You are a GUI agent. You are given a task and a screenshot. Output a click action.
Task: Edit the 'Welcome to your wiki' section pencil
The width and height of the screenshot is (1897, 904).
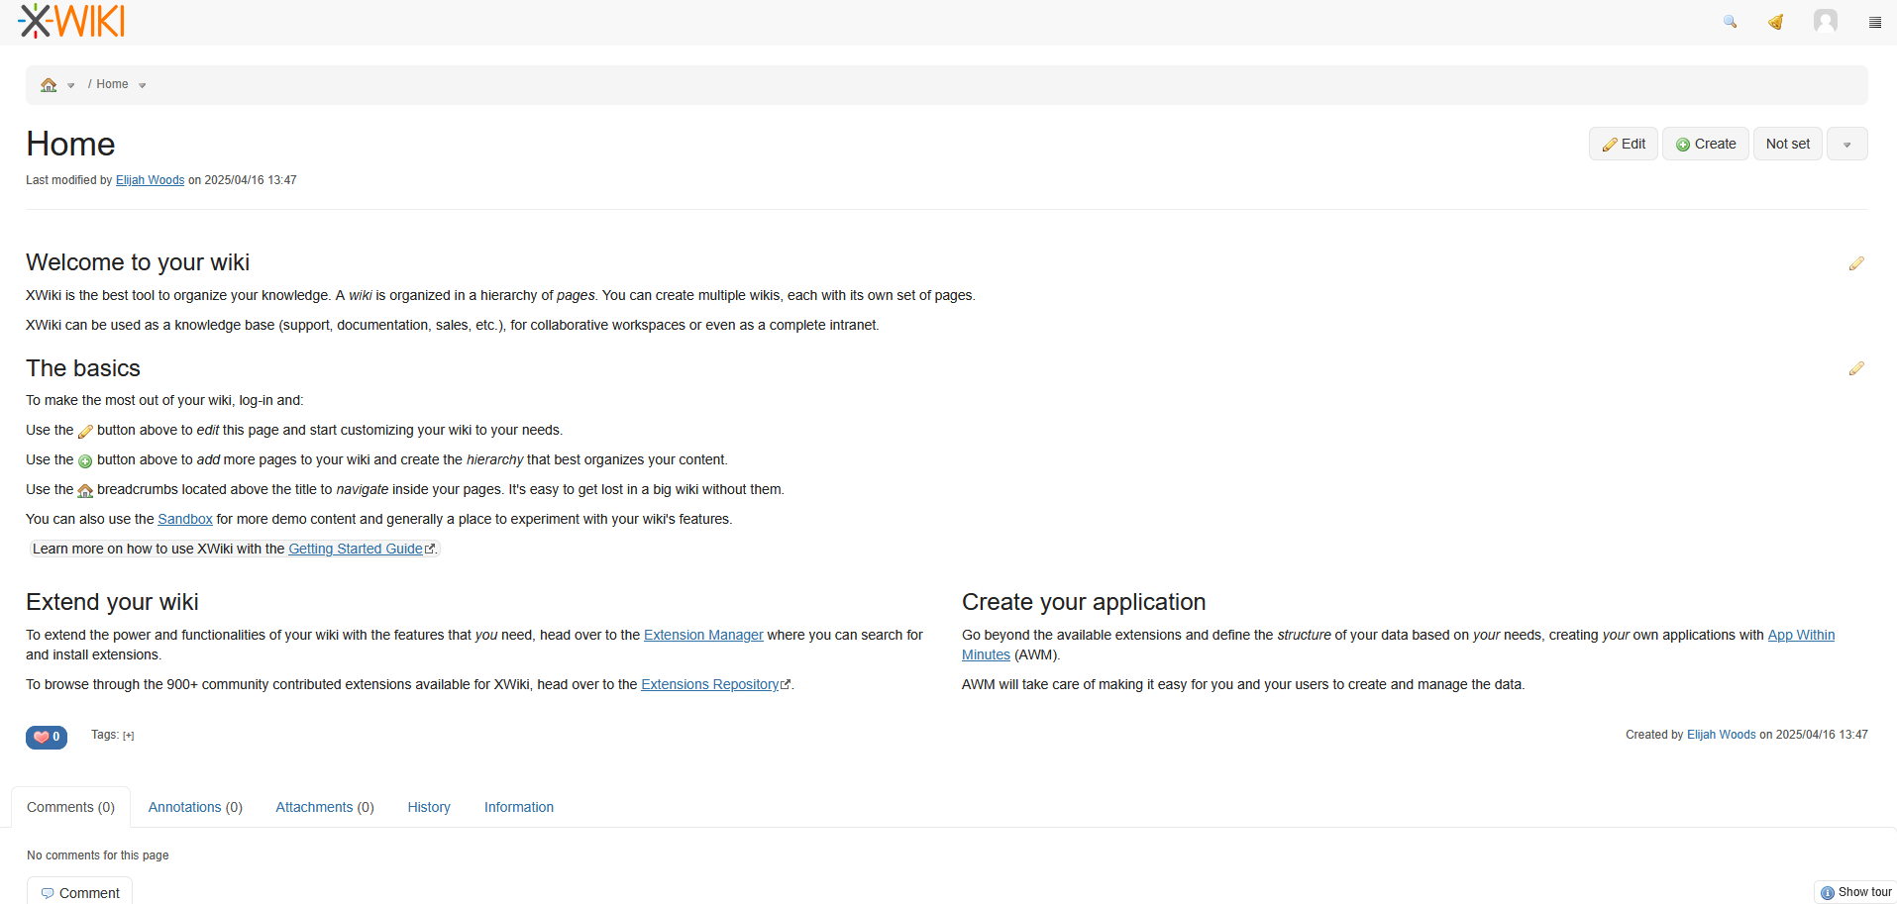1856,263
